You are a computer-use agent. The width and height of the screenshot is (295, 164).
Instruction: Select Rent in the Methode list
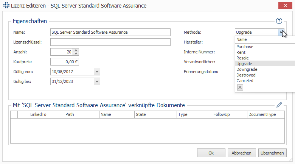coord(265,52)
